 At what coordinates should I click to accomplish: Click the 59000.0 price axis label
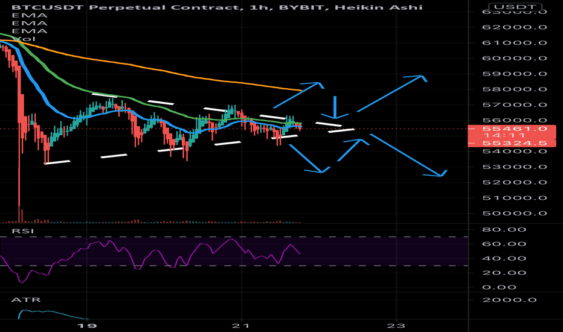click(x=515, y=74)
